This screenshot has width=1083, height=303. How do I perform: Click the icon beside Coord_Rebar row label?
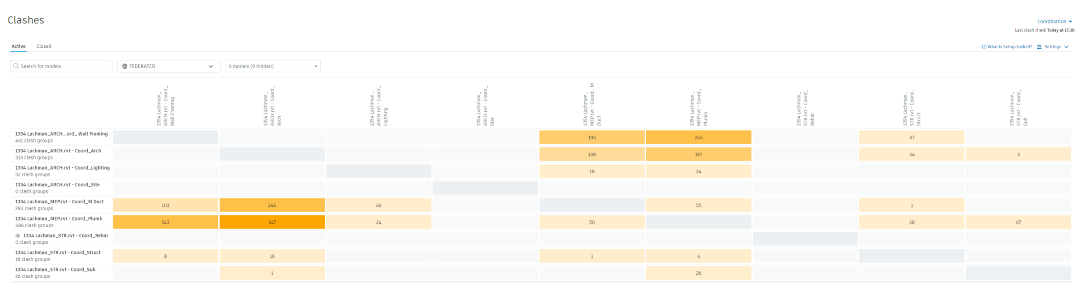click(x=18, y=236)
